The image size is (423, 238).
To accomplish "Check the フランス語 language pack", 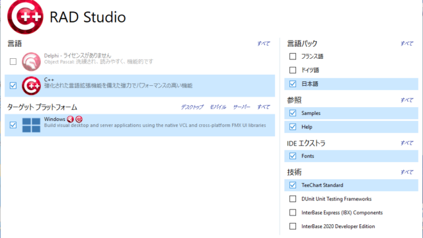I will 293,56.
